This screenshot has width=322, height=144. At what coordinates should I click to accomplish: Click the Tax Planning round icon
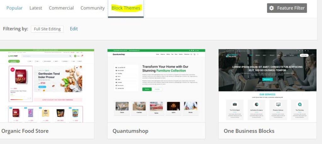(x=300, y=104)
